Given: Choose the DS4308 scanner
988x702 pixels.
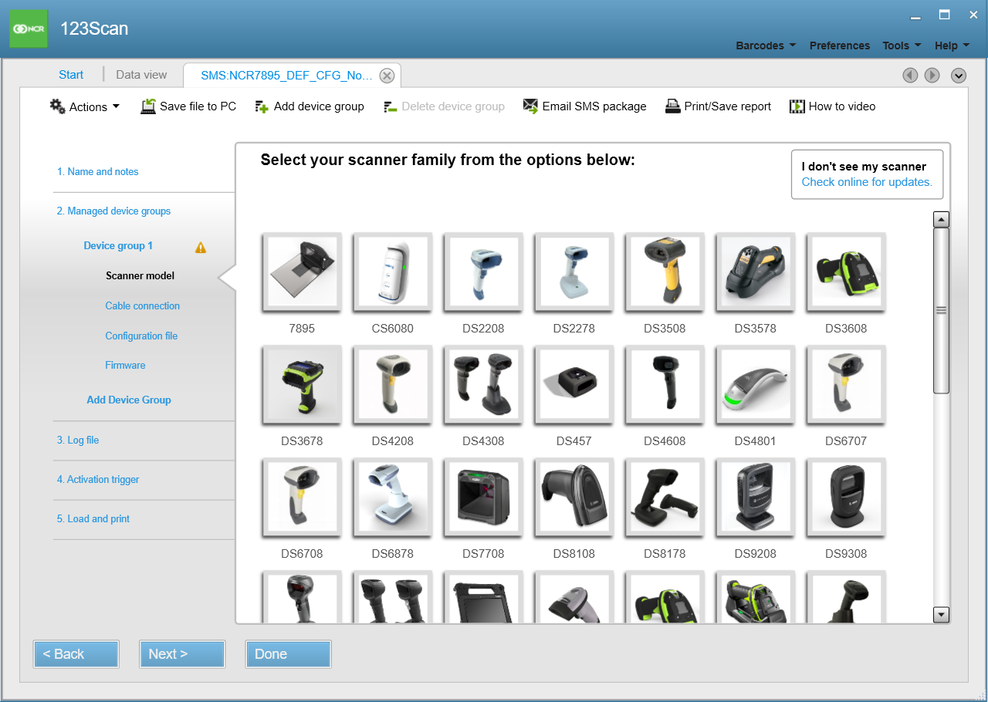Looking at the screenshot, I should (483, 385).
